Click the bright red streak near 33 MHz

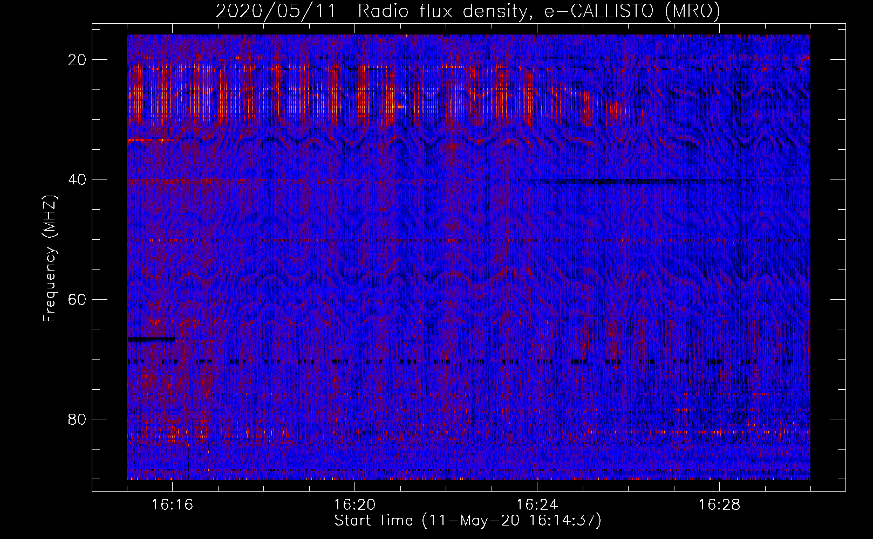150,140
